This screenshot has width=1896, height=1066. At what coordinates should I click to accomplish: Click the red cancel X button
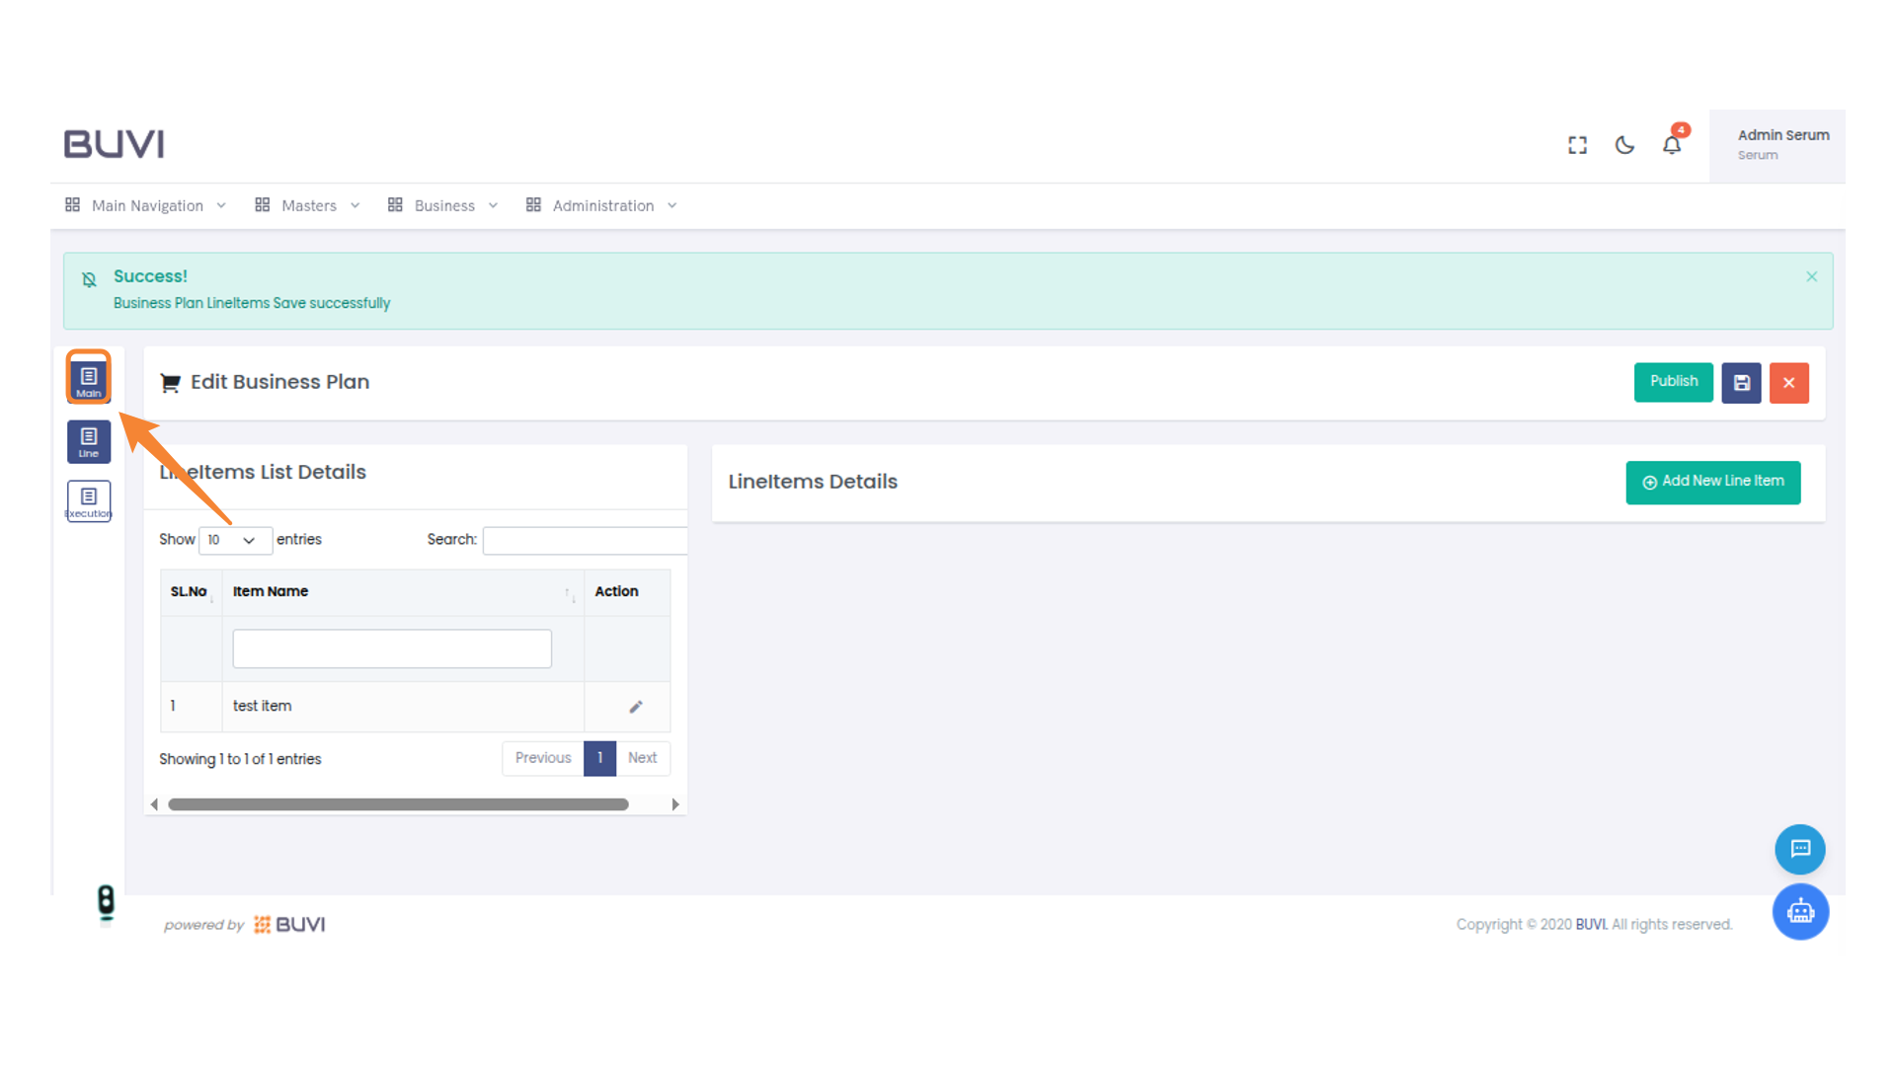tap(1788, 383)
